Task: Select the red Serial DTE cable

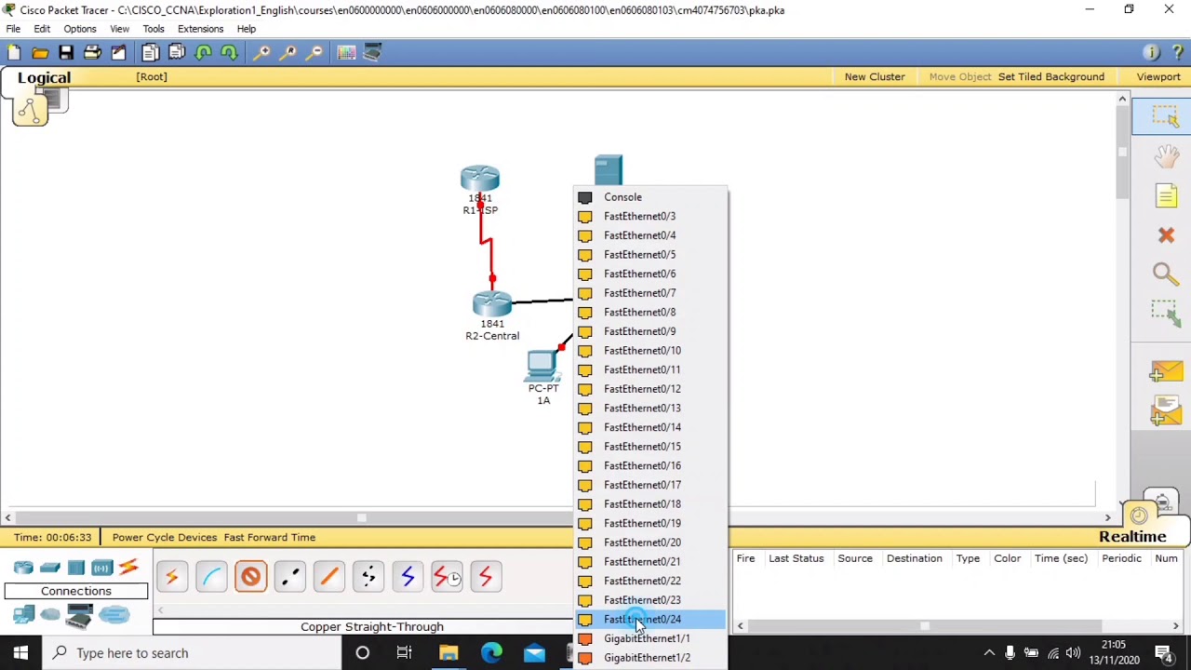Action: coord(486,577)
